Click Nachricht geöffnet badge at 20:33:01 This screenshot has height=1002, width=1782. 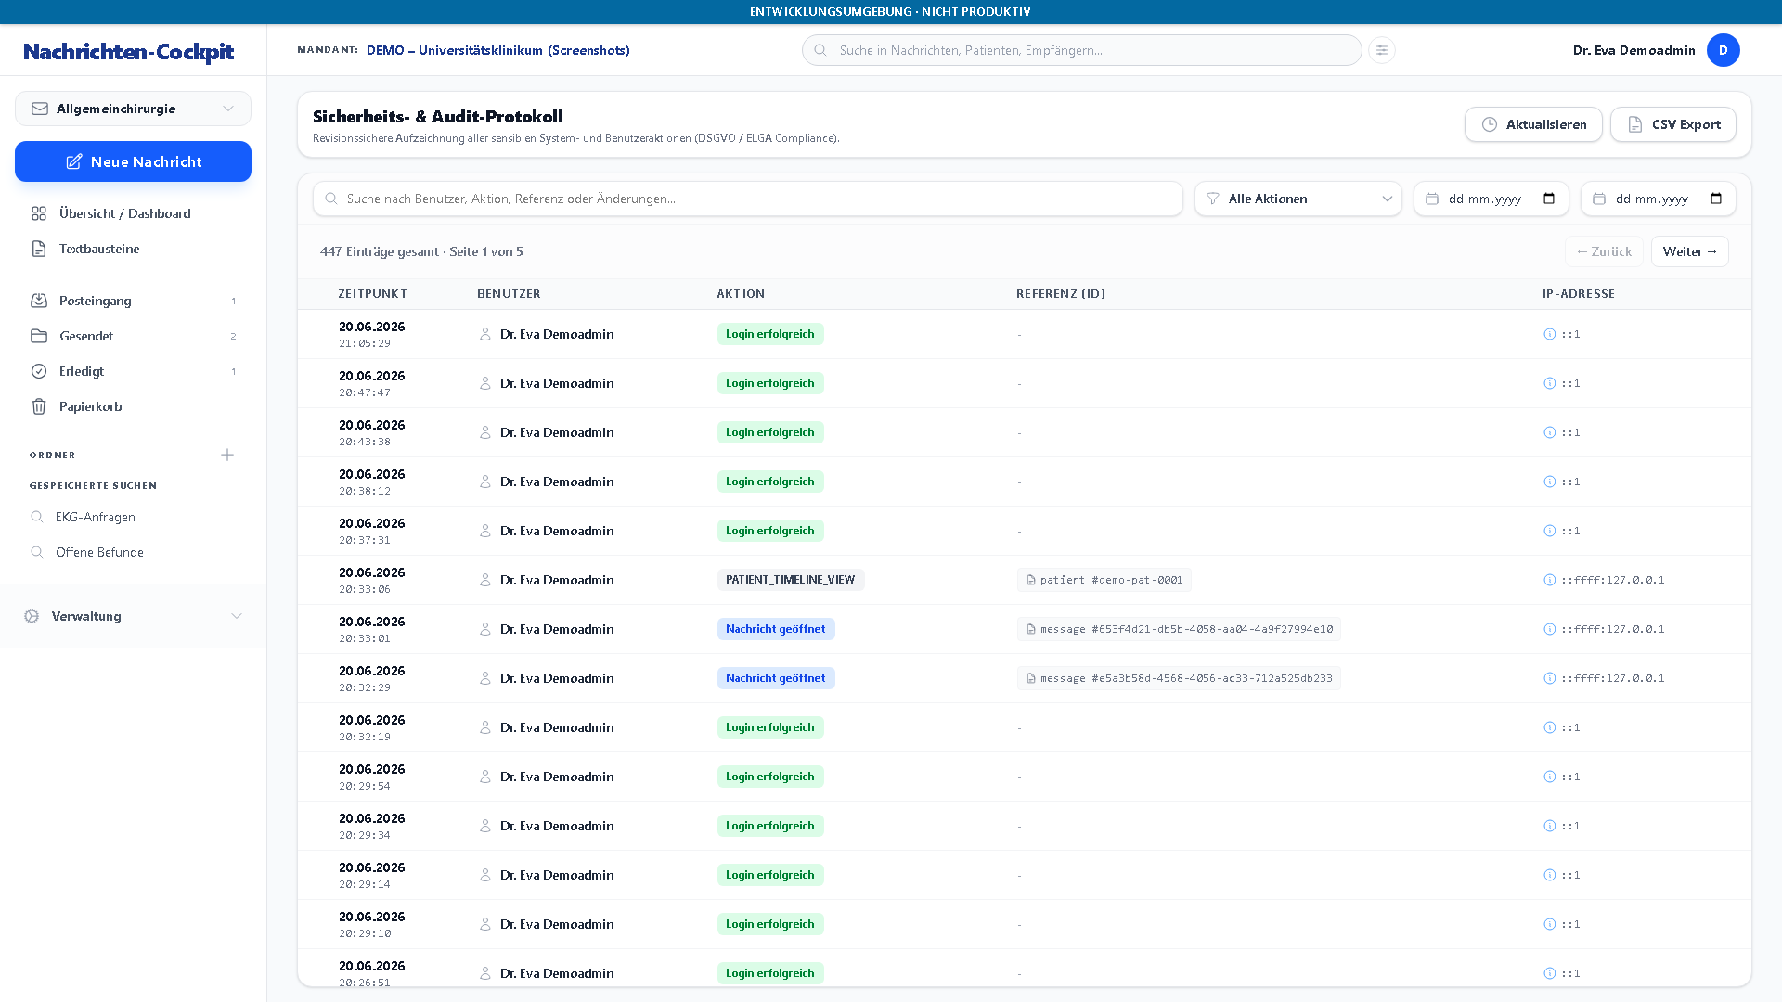775,629
